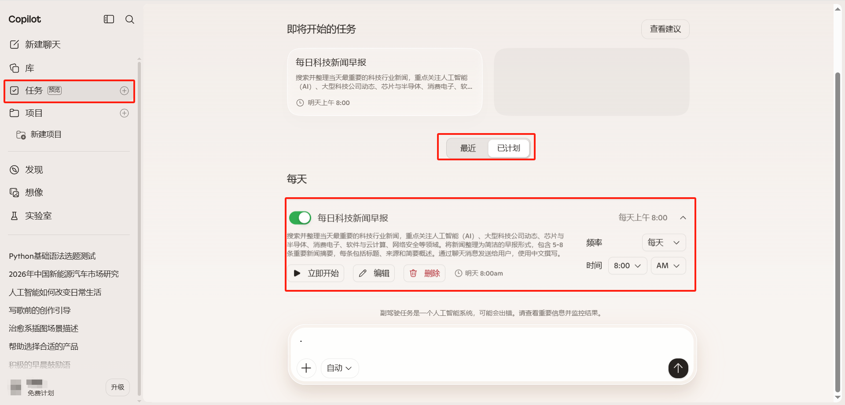Click the 删除 button
Screen dimensions: 845x405
point(425,273)
